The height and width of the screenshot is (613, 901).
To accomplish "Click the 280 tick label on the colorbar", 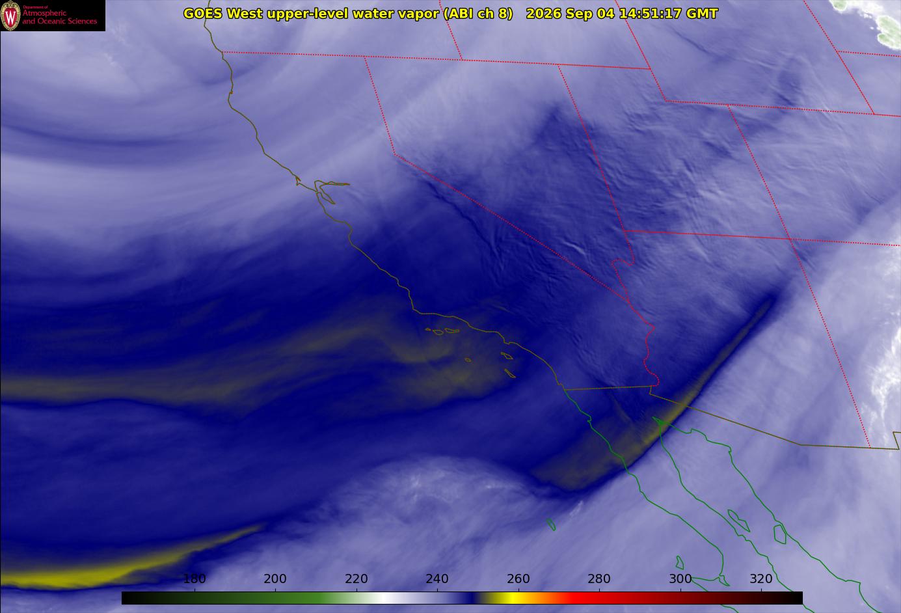I will (599, 579).
